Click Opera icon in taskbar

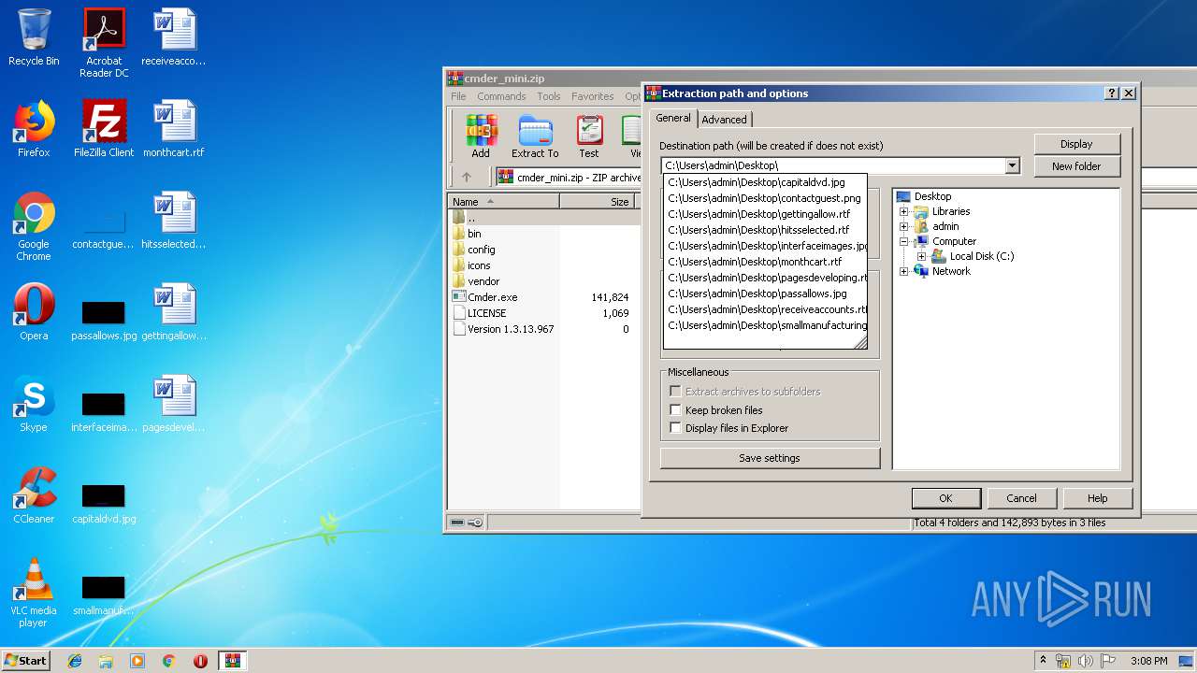click(x=200, y=661)
